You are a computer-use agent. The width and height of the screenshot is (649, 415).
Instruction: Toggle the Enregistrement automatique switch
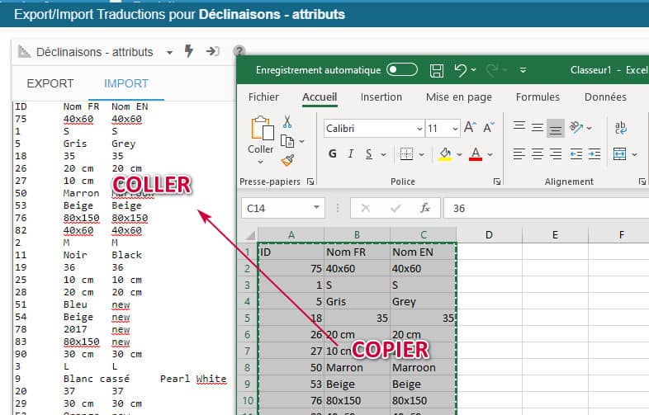pyautogui.click(x=402, y=71)
